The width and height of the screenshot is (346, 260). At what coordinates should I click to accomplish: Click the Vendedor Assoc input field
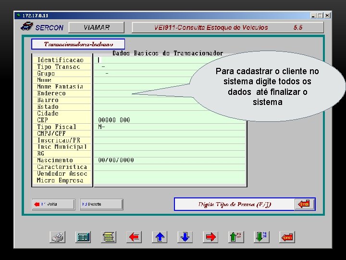170,173
